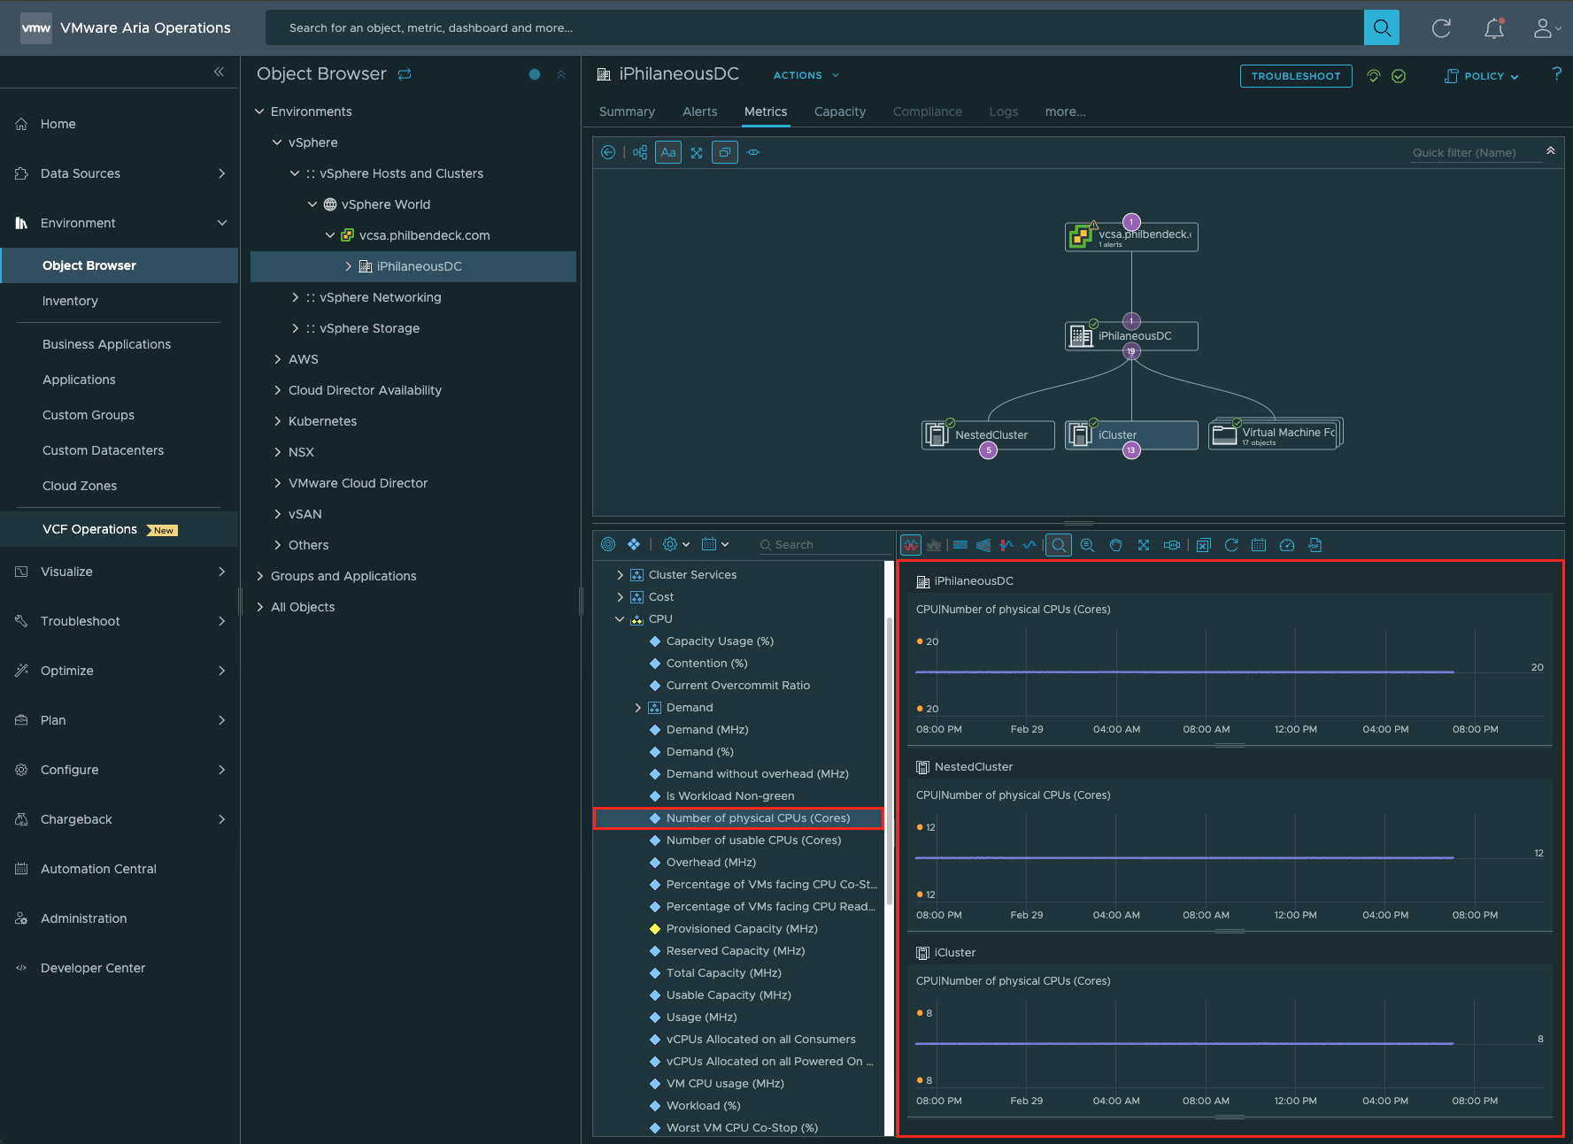Select the pan hand tool
The image size is (1573, 1144).
click(x=1116, y=545)
